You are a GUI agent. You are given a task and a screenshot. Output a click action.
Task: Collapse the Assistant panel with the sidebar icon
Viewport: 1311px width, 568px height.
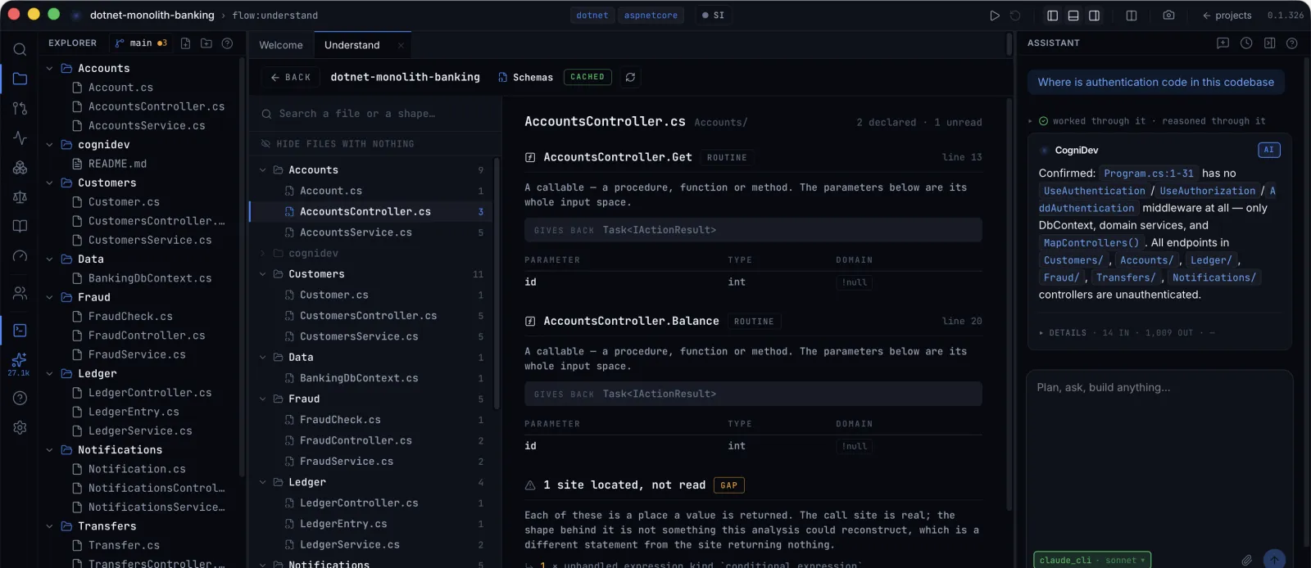1269,43
